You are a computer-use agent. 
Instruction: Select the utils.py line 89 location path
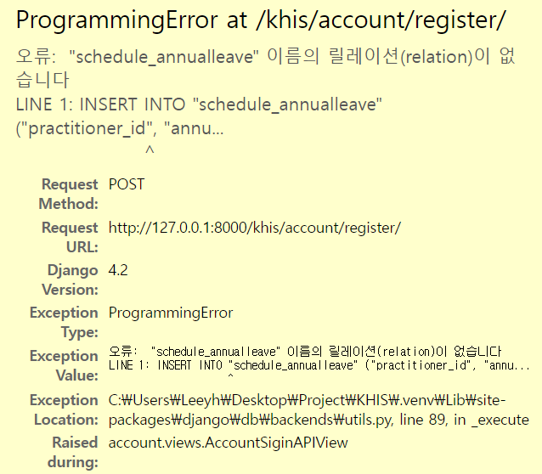tap(319, 410)
